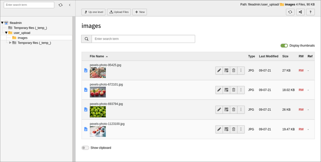Click file type icon of pexels-photo-693794.jpg
The height and width of the screenshot is (162, 321).
pyautogui.click(x=86, y=110)
